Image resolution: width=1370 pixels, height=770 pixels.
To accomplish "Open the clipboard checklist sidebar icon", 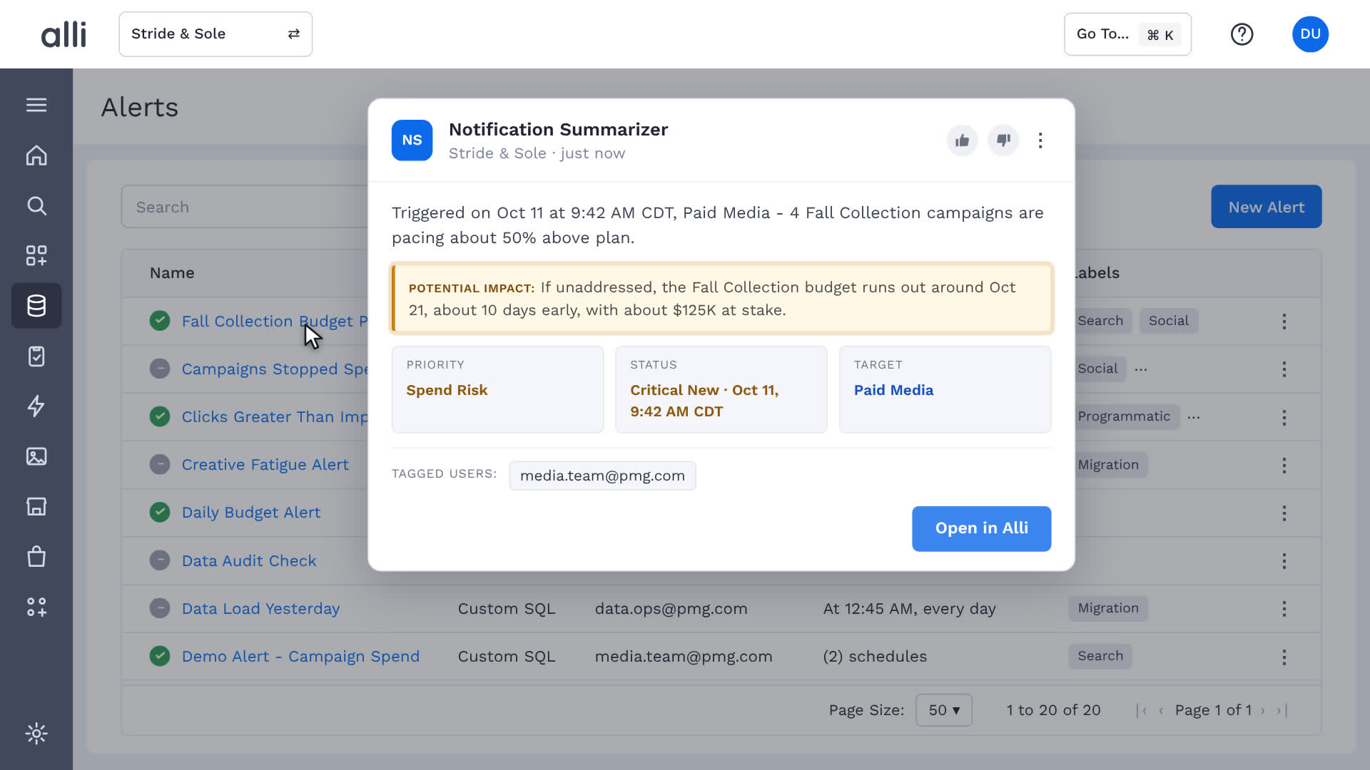I will (36, 356).
